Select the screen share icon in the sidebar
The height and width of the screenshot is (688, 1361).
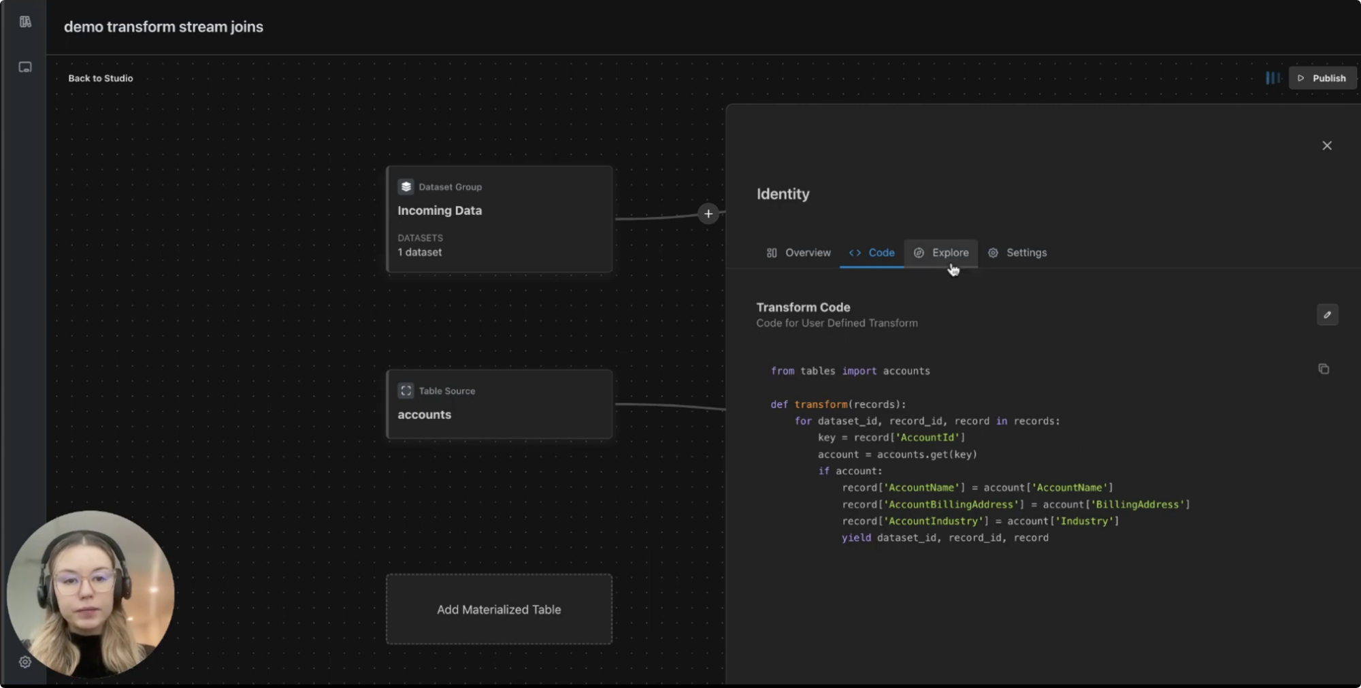click(x=24, y=67)
